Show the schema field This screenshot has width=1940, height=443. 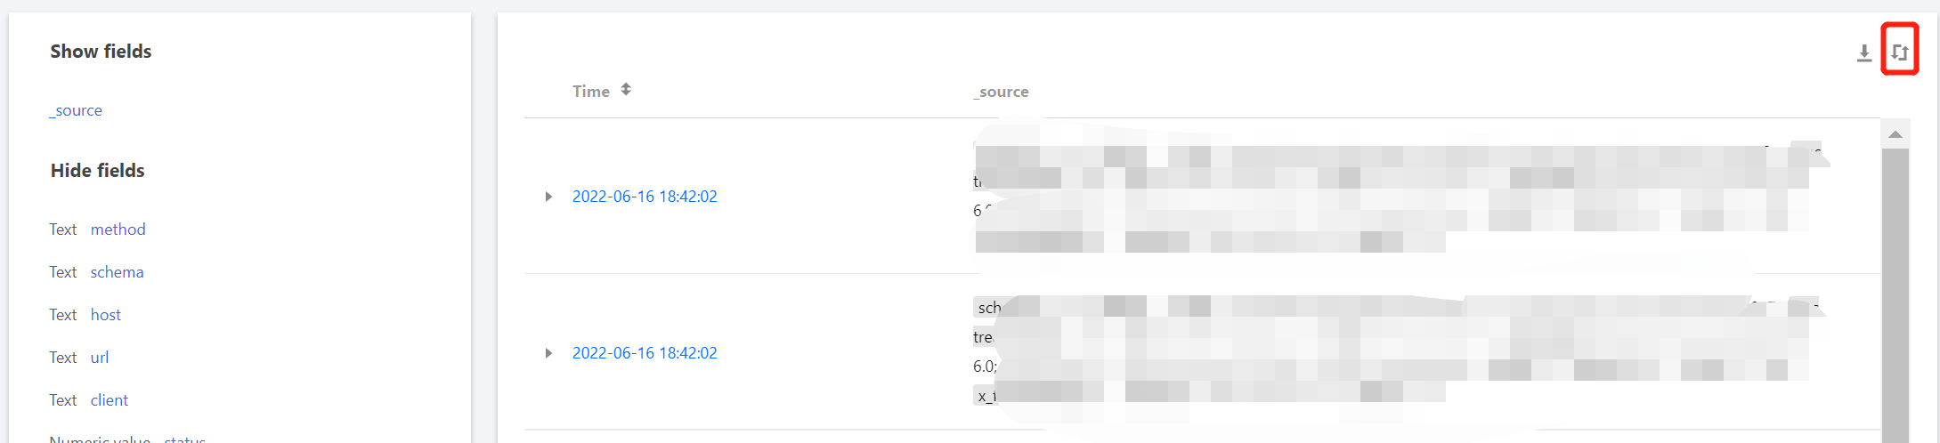117,272
